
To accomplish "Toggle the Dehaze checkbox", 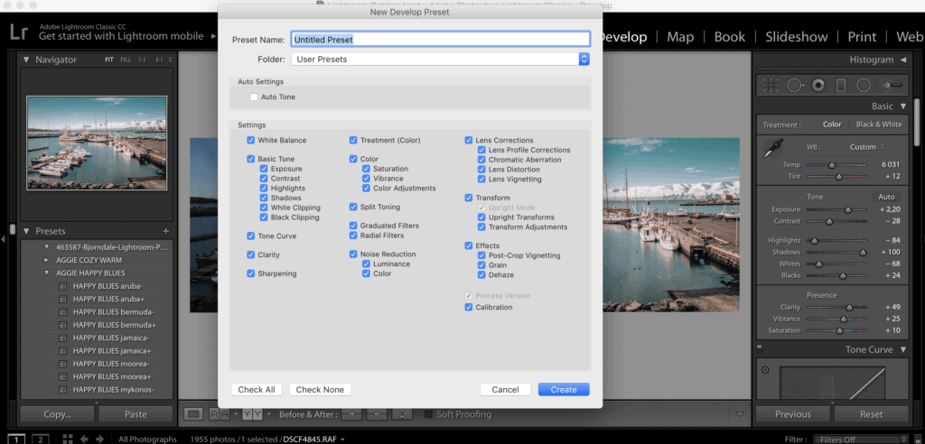I will [x=481, y=274].
